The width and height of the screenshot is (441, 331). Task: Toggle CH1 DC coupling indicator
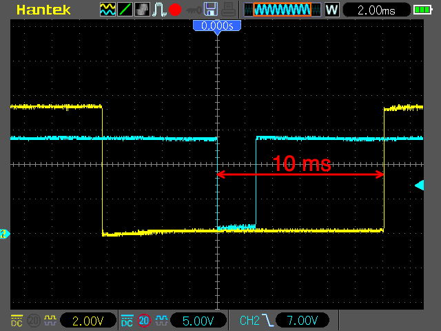pos(16,320)
